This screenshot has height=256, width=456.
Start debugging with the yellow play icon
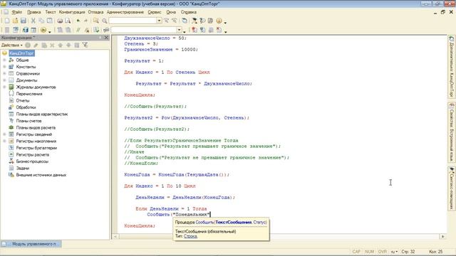43,30
